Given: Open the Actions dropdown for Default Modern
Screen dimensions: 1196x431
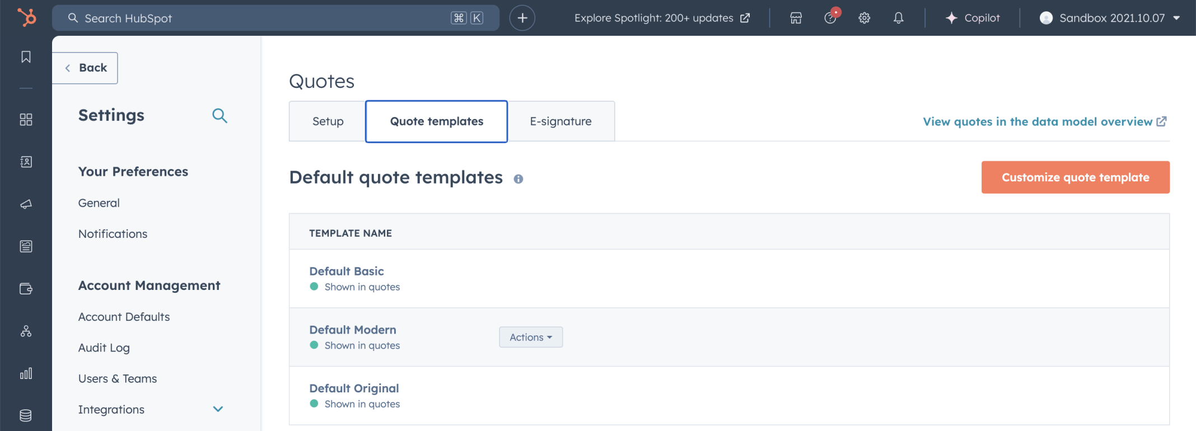Looking at the screenshot, I should pyautogui.click(x=531, y=337).
